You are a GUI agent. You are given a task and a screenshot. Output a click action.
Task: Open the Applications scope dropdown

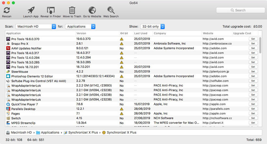80,26
